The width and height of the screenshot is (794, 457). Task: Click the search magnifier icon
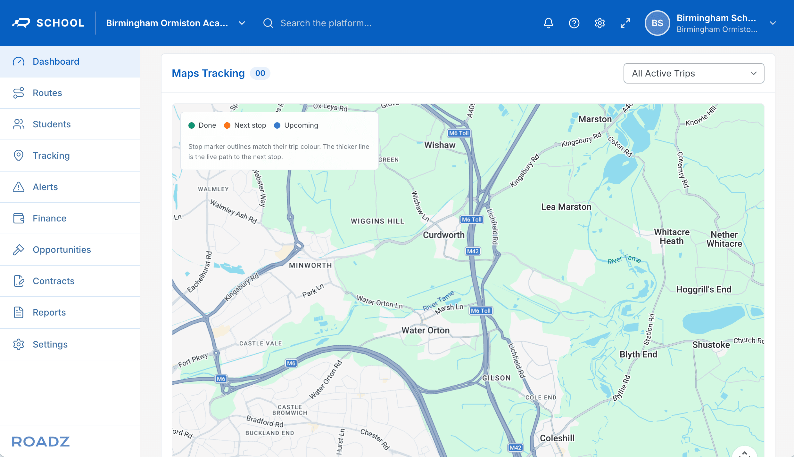click(268, 23)
